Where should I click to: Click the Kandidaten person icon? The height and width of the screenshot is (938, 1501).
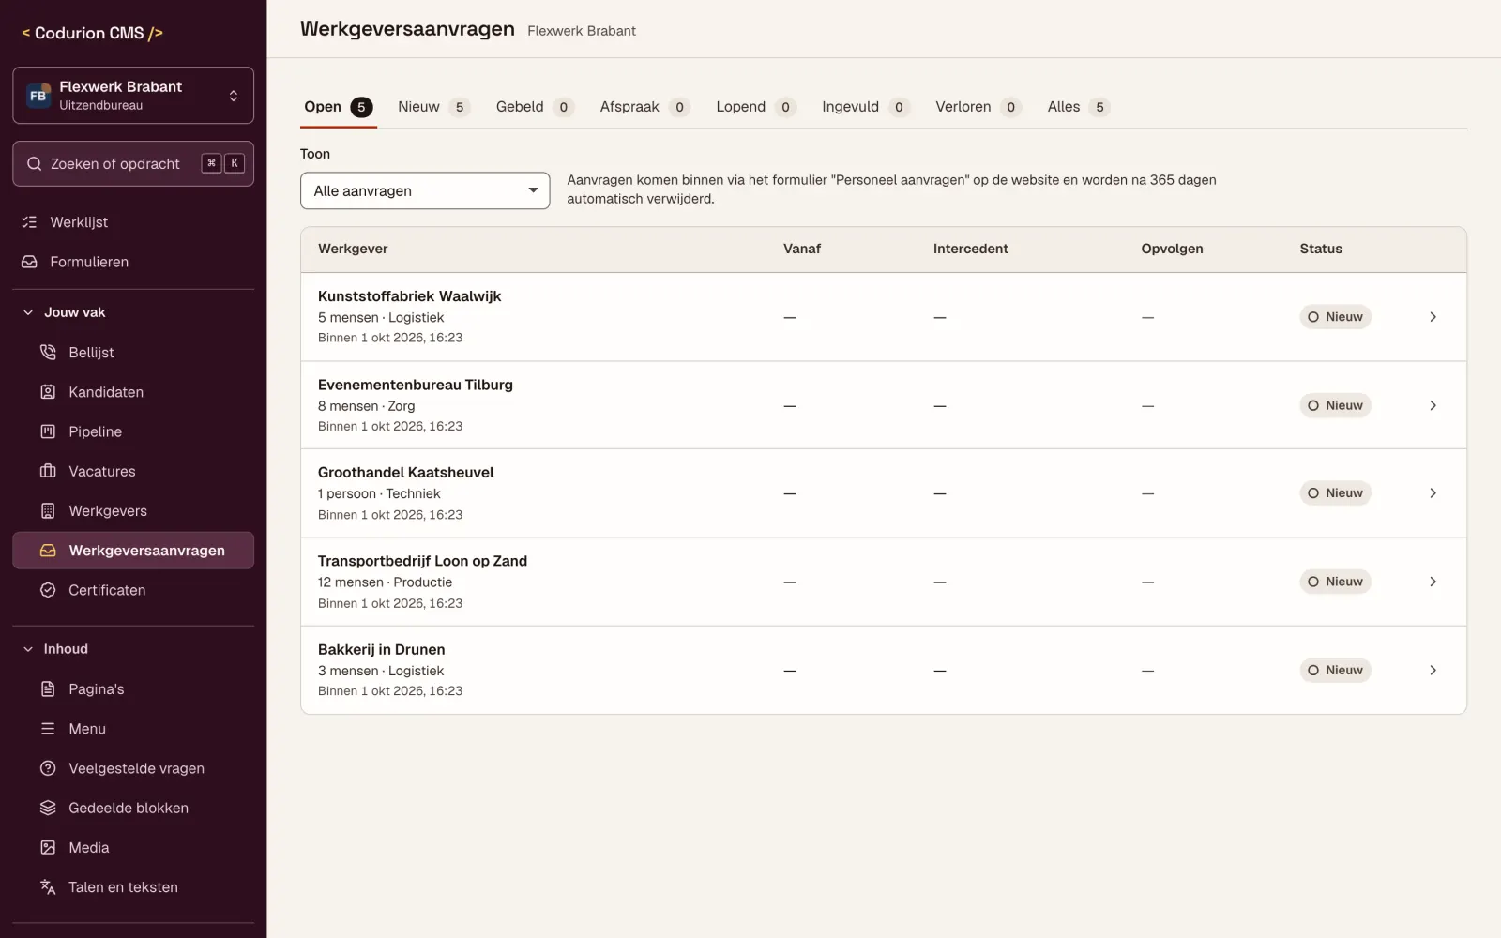[48, 392]
